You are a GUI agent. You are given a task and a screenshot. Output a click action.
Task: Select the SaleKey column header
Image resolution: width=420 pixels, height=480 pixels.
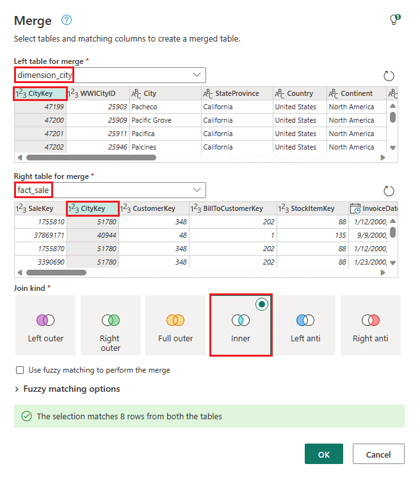point(40,208)
